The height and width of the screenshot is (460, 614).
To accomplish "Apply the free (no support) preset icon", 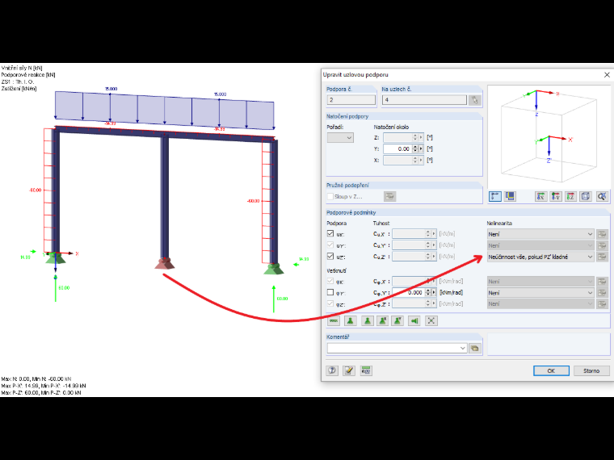I will tap(334, 320).
